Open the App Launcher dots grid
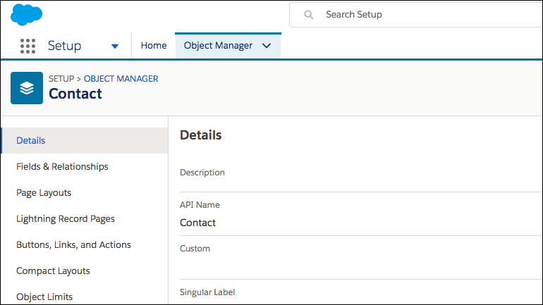Image resolution: width=543 pixels, height=305 pixels. click(28, 46)
